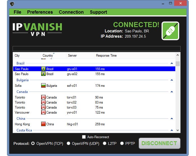Screen dimensions: 196x156
Task: Click the China flag on hkg-c01 row
Action: click(43, 124)
